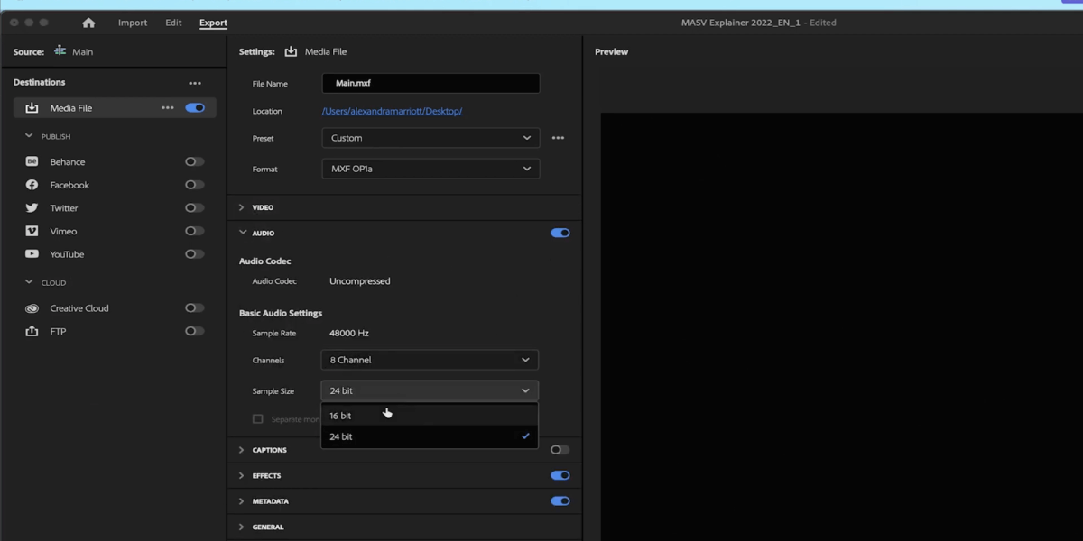The width and height of the screenshot is (1083, 541).
Task: Collapse the Cloud group
Action: (x=29, y=282)
